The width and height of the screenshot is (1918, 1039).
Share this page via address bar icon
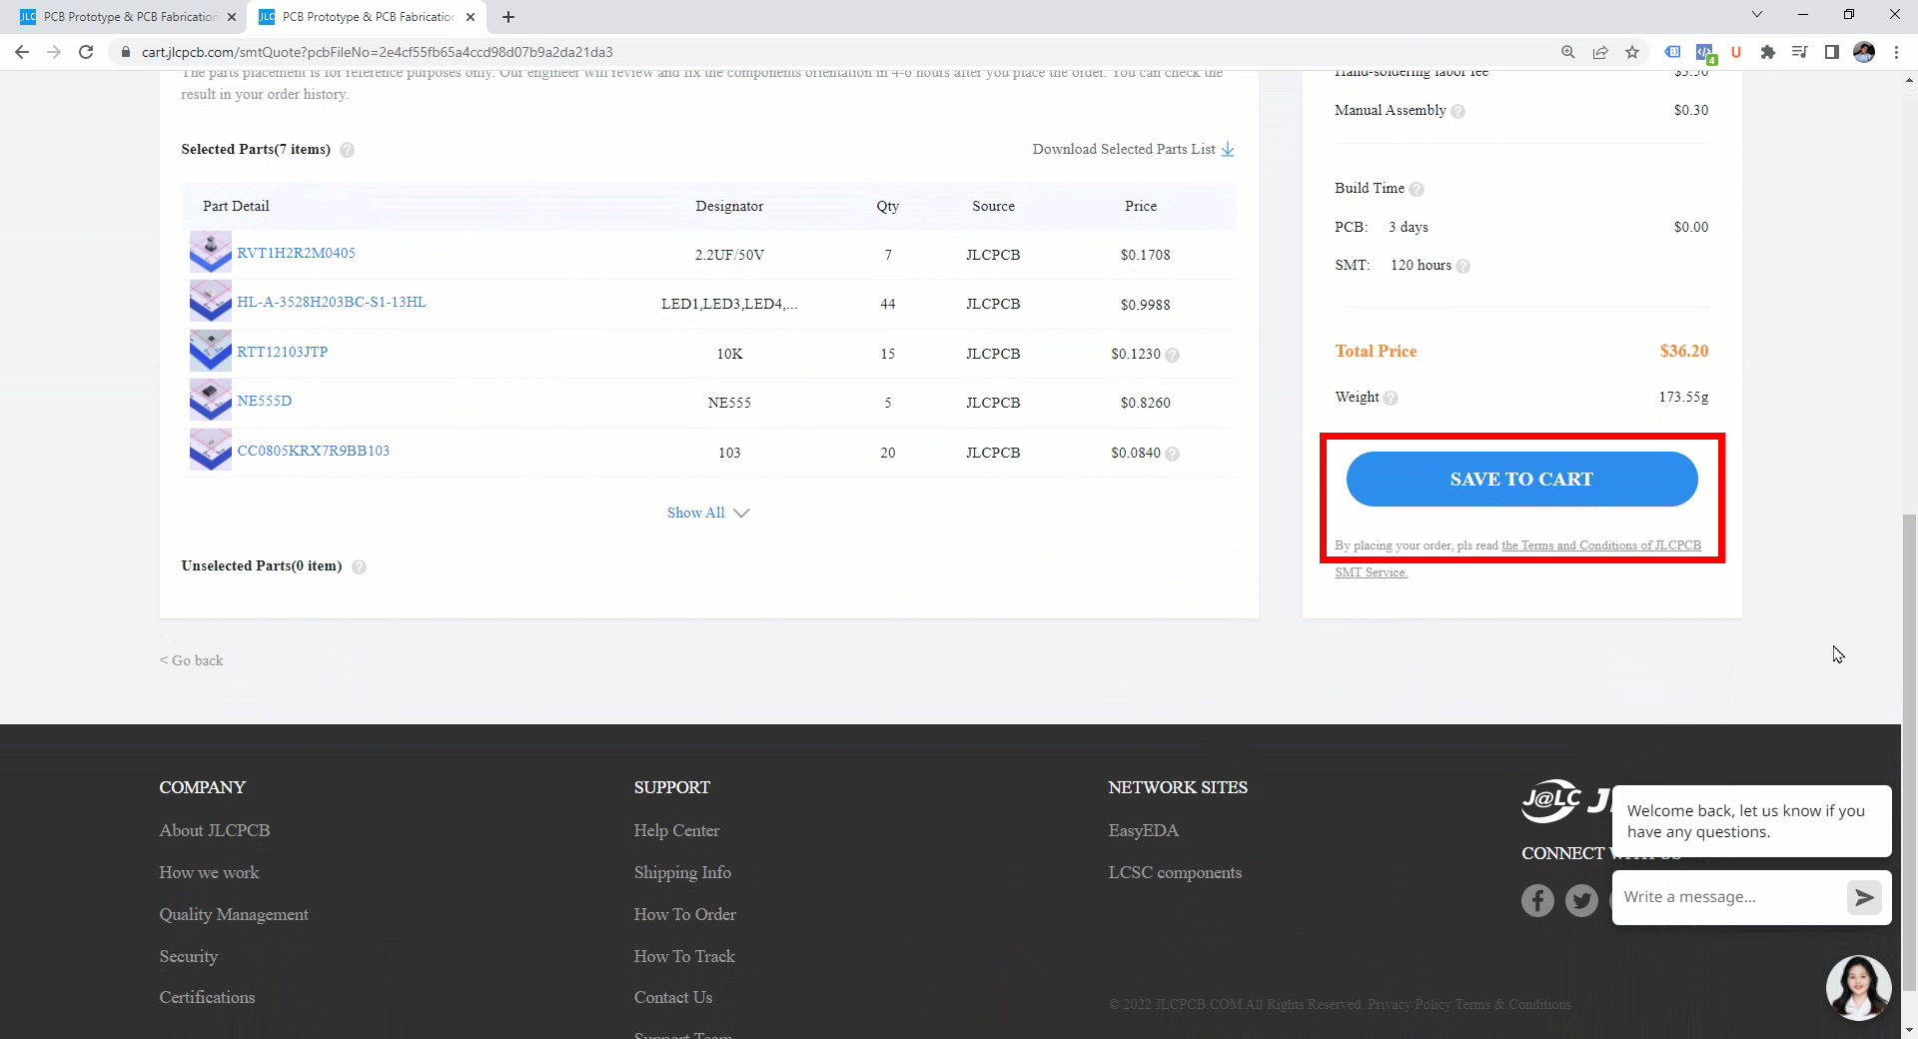(x=1600, y=52)
